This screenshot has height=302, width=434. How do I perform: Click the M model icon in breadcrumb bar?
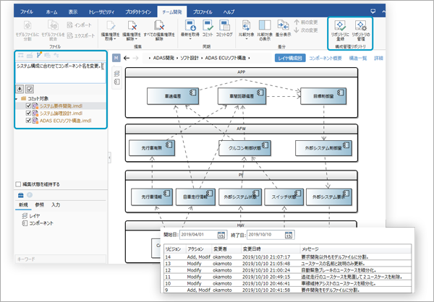(x=116, y=58)
